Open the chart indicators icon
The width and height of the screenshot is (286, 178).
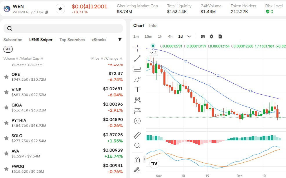coord(203,36)
